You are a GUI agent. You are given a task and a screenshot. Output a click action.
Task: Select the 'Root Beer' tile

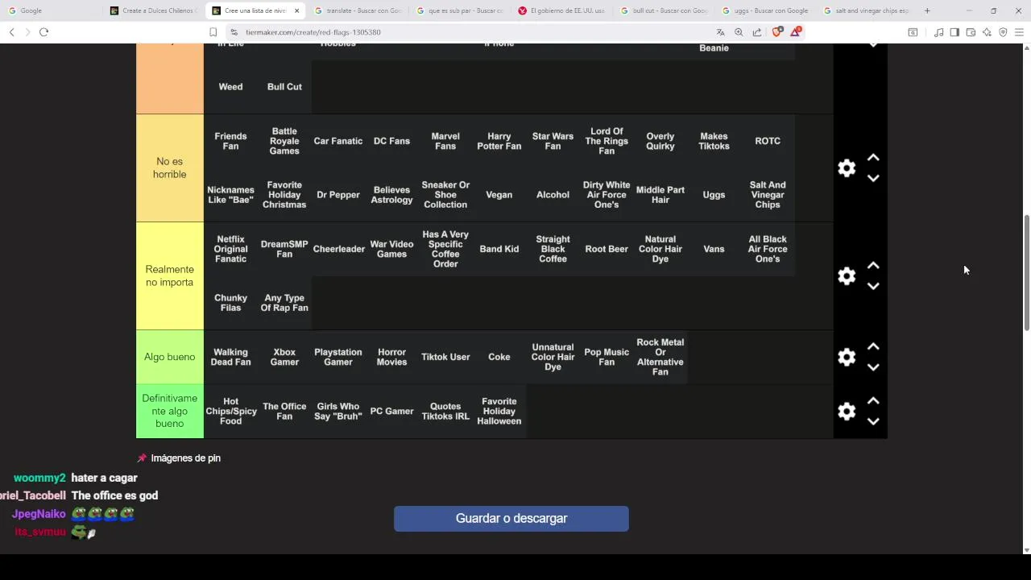click(x=607, y=250)
